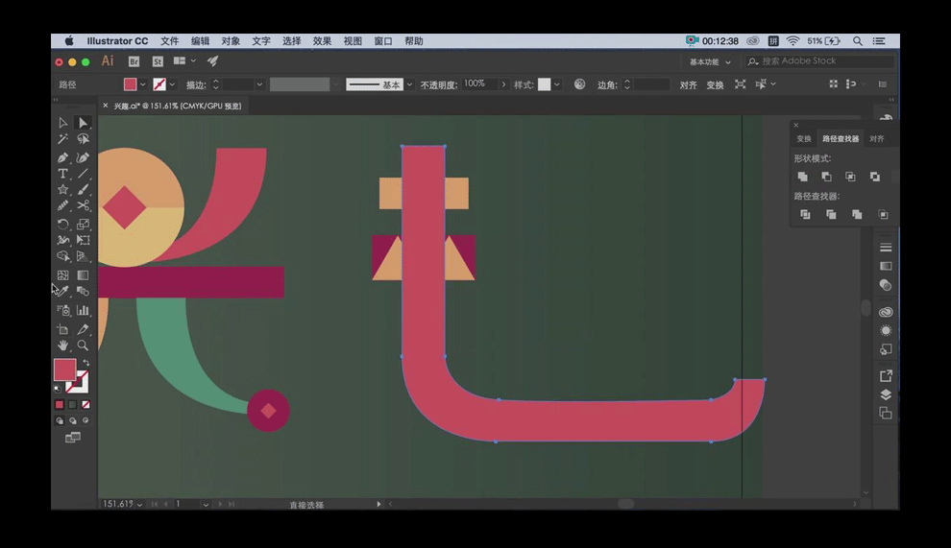Switch to the 对齐 panel tab
The image size is (951, 548).
coord(876,139)
